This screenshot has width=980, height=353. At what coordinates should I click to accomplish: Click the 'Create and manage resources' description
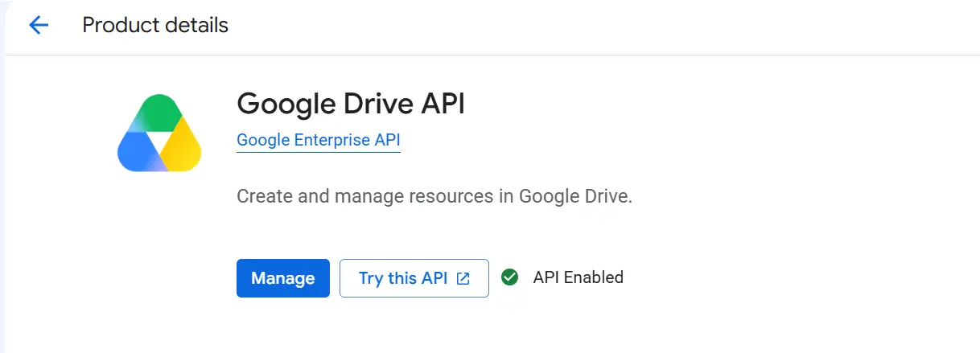(x=434, y=196)
